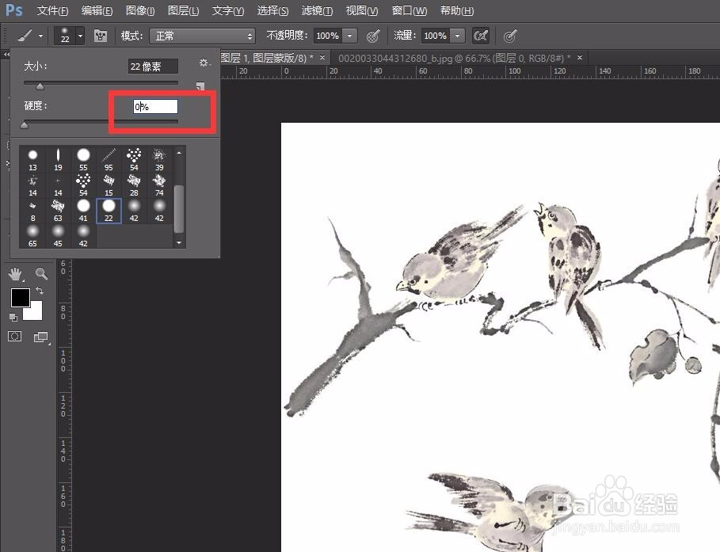Open brush preset picker arrow beside 22
720x552 pixels.
pos(80,36)
